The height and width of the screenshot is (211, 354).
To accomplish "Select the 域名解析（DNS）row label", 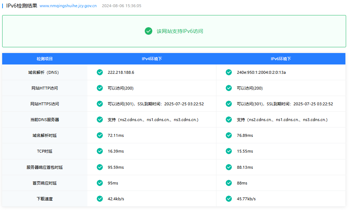I will coord(44,72).
